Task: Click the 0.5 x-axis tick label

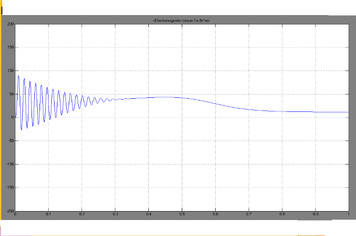Action: point(182,214)
